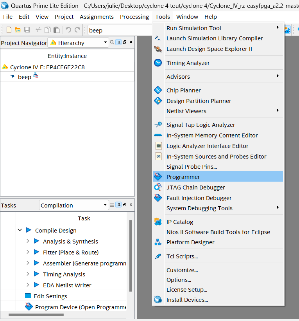
Task: Click the search icon in Project Navigator
Action: tap(112, 42)
